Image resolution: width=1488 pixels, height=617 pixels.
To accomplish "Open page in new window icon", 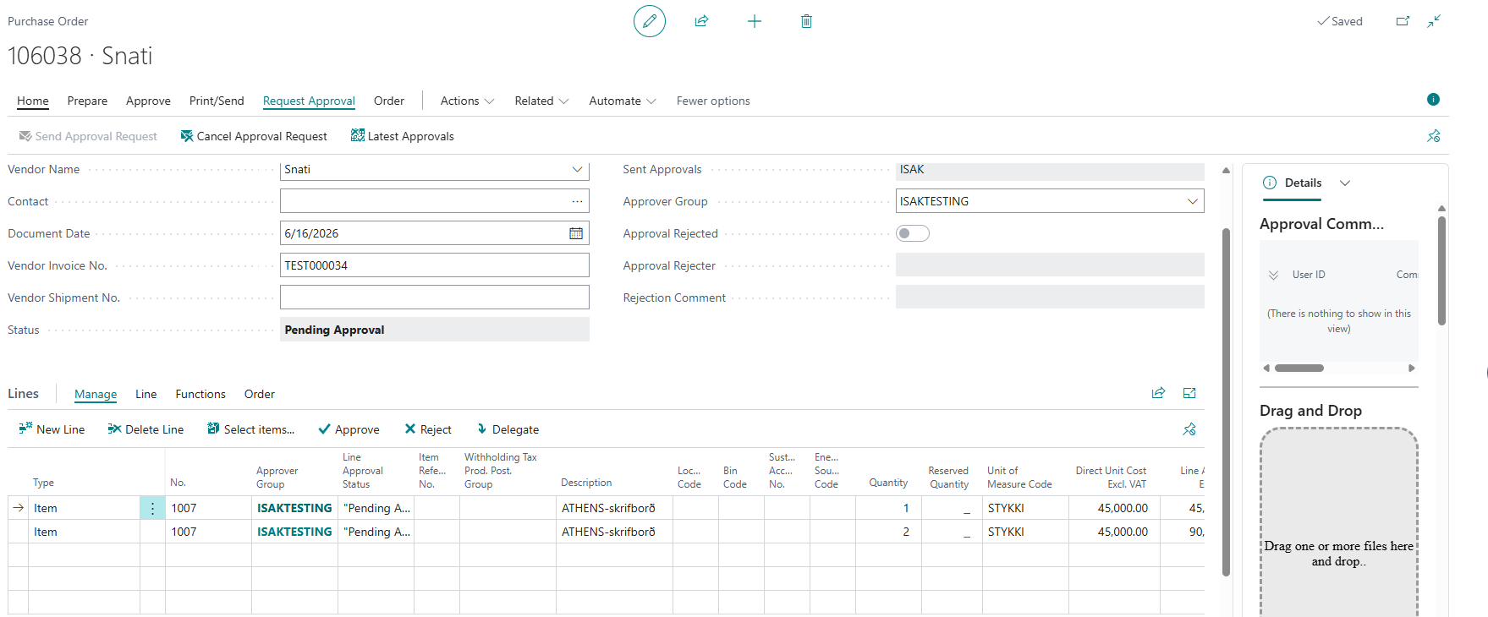I will tap(1403, 21).
